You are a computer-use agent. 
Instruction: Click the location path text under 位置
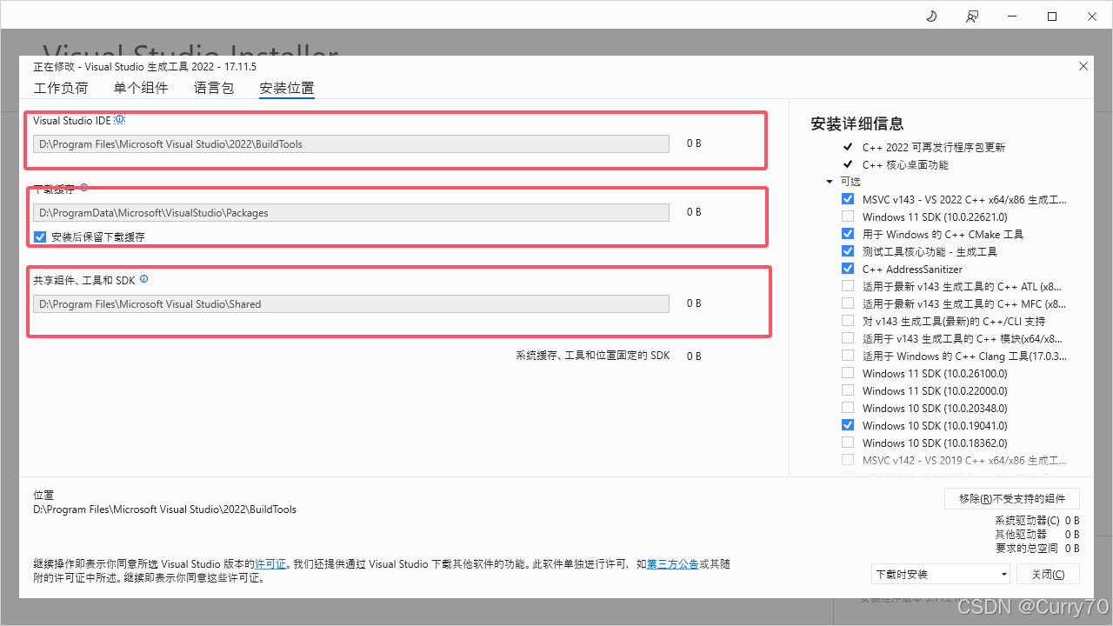pyautogui.click(x=164, y=509)
